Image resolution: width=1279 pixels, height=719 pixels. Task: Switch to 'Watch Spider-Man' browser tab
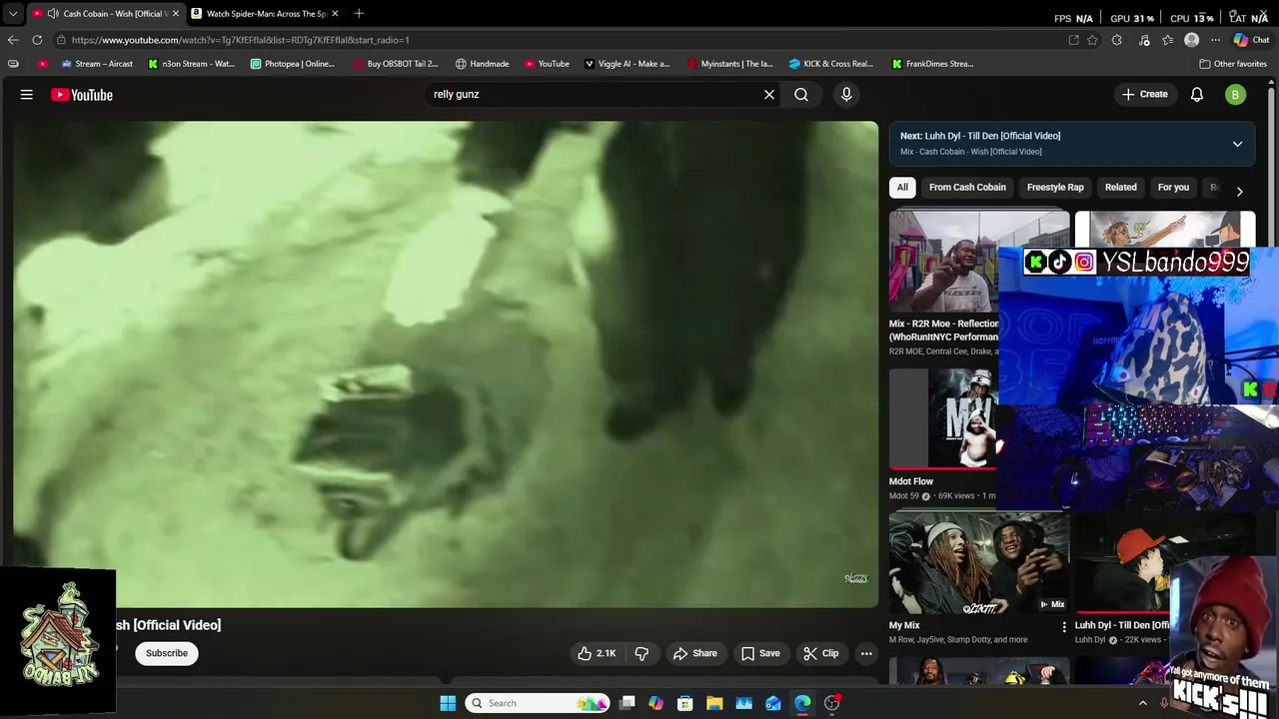point(265,13)
